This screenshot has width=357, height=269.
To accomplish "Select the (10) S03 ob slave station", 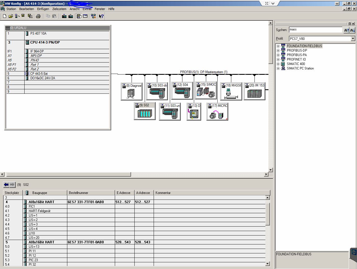I will pos(157,91).
